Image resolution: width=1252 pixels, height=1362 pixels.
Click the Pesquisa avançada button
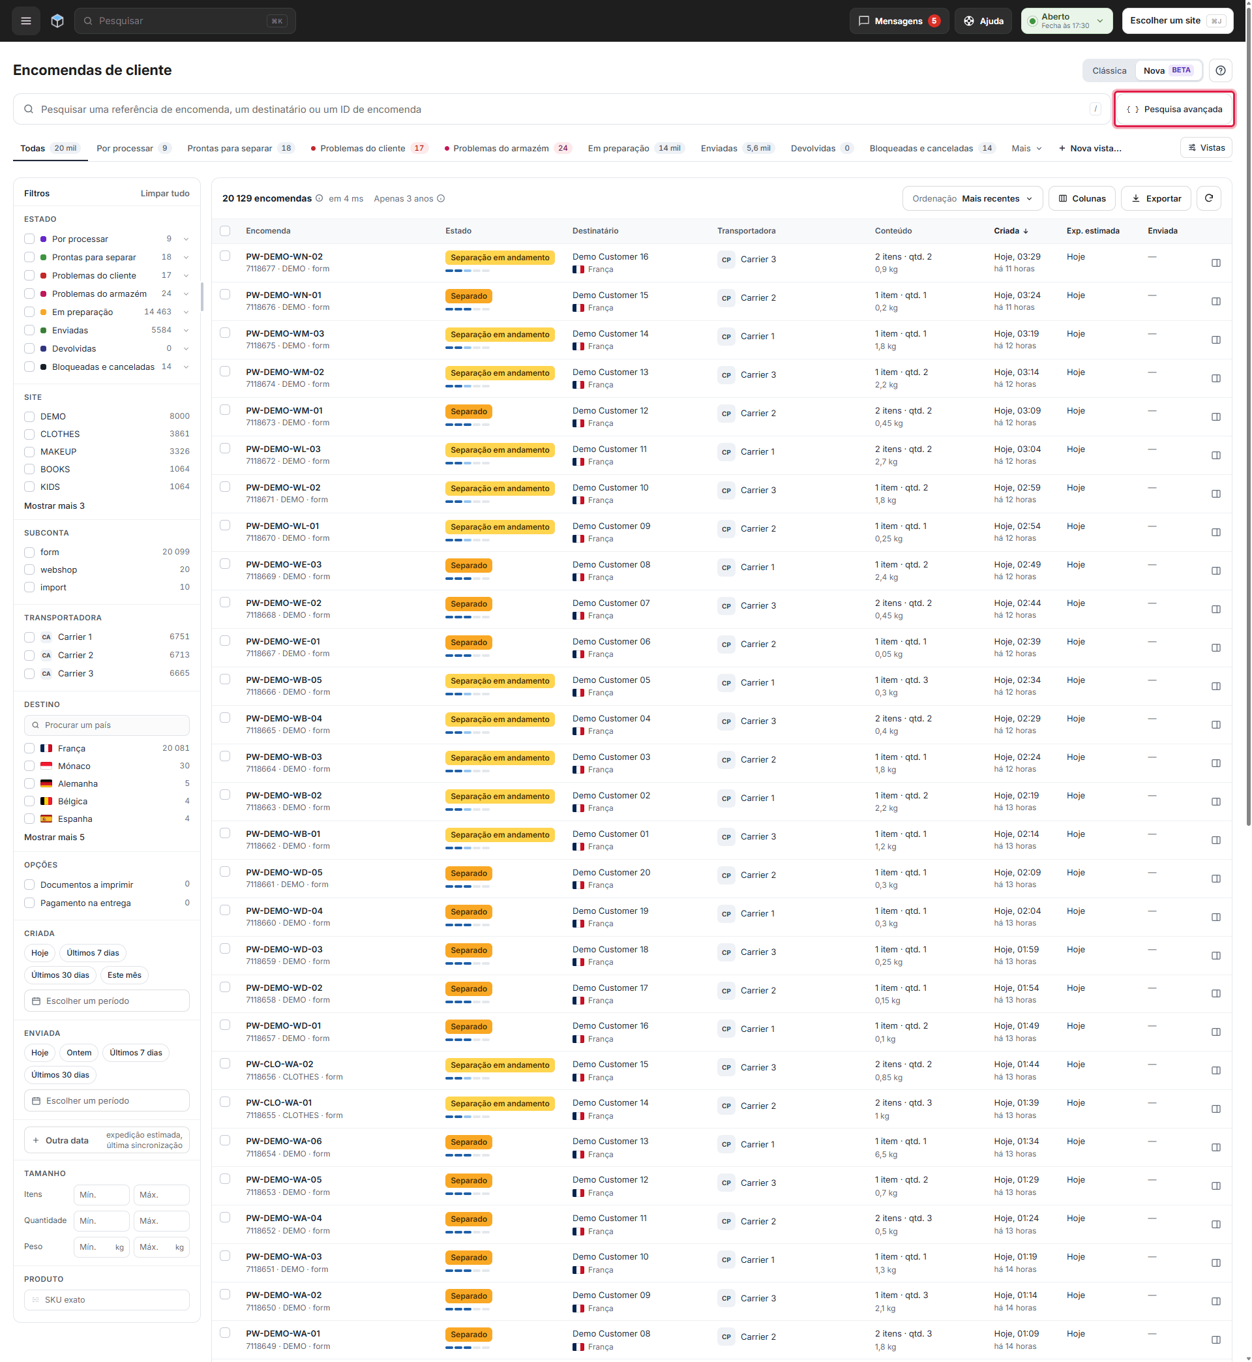[1174, 109]
